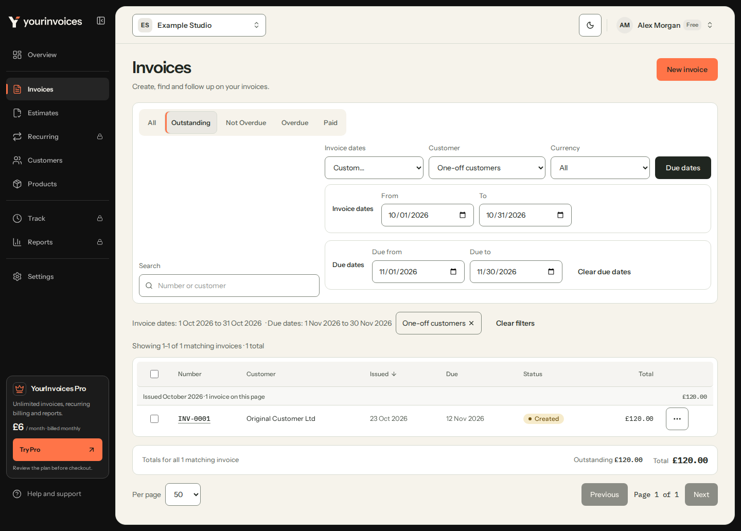Open Customers in the sidebar

pyautogui.click(x=58, y=161)
